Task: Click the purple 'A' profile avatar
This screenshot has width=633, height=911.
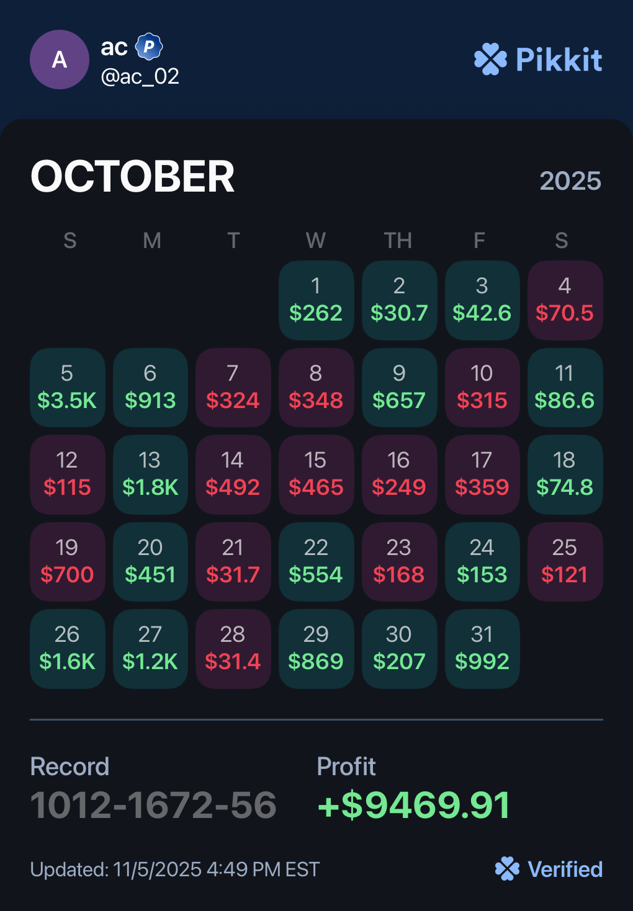Action: point(60,60)
